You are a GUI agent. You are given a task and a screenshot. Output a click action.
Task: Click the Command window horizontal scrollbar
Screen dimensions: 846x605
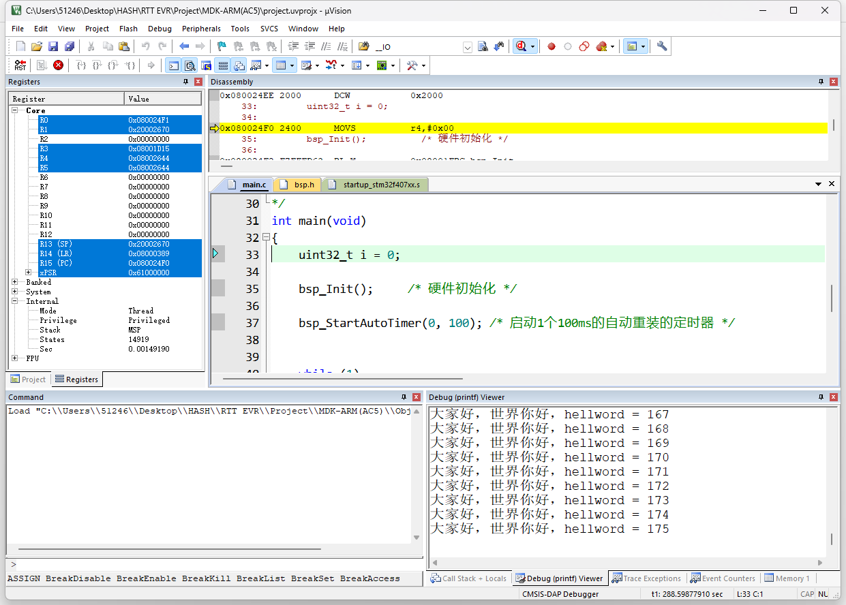click(x=169, y=548)
